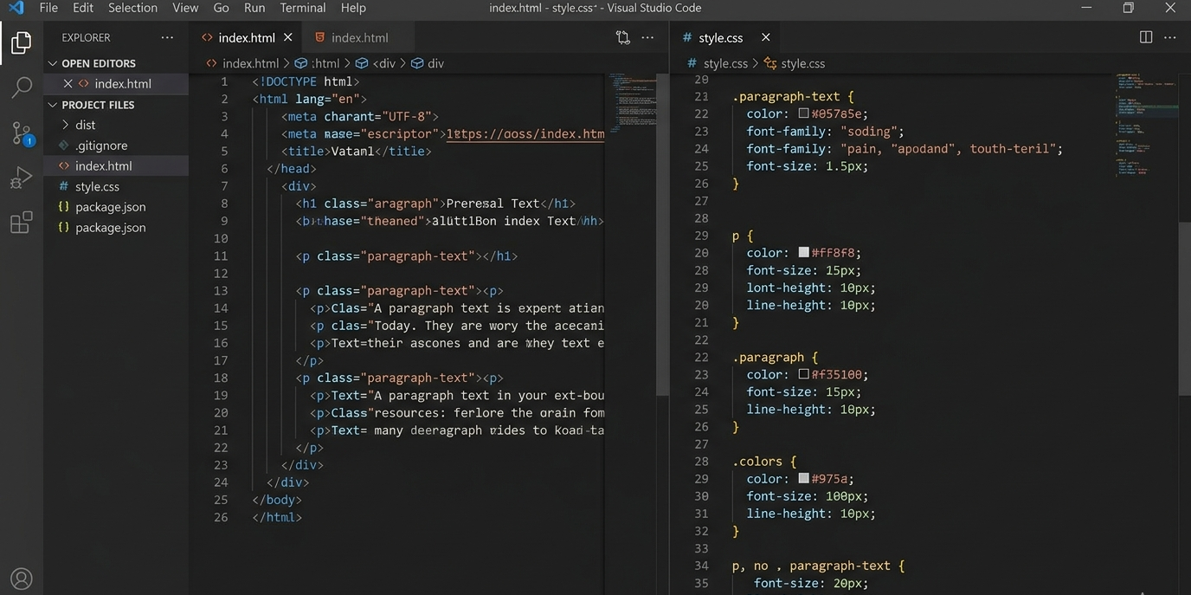Image resolution: width=1191 pixels, height=595 pixels.
Task: Click the .colors selector in style.css
Action: click(757, 461)
